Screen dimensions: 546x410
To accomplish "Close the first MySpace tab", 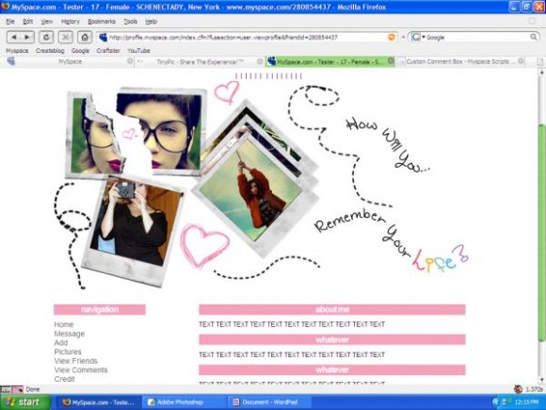I will [130, 61].
